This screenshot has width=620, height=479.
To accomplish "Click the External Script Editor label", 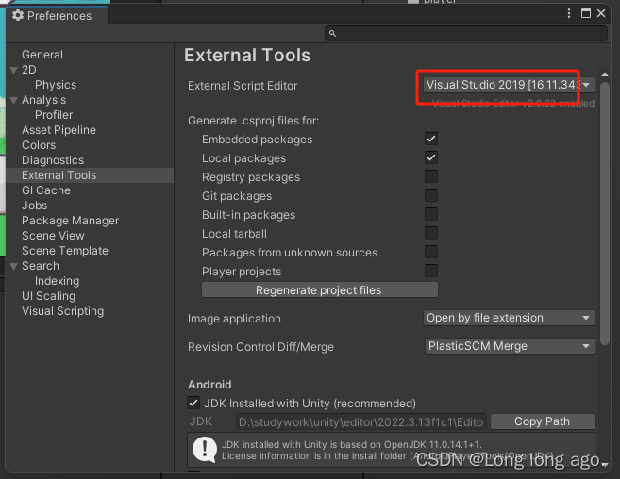I will 243,86.
